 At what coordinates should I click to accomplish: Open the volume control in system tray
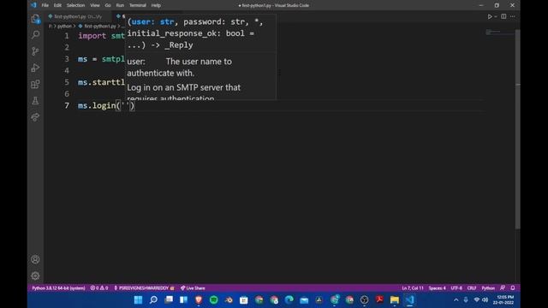pos(485,299)
